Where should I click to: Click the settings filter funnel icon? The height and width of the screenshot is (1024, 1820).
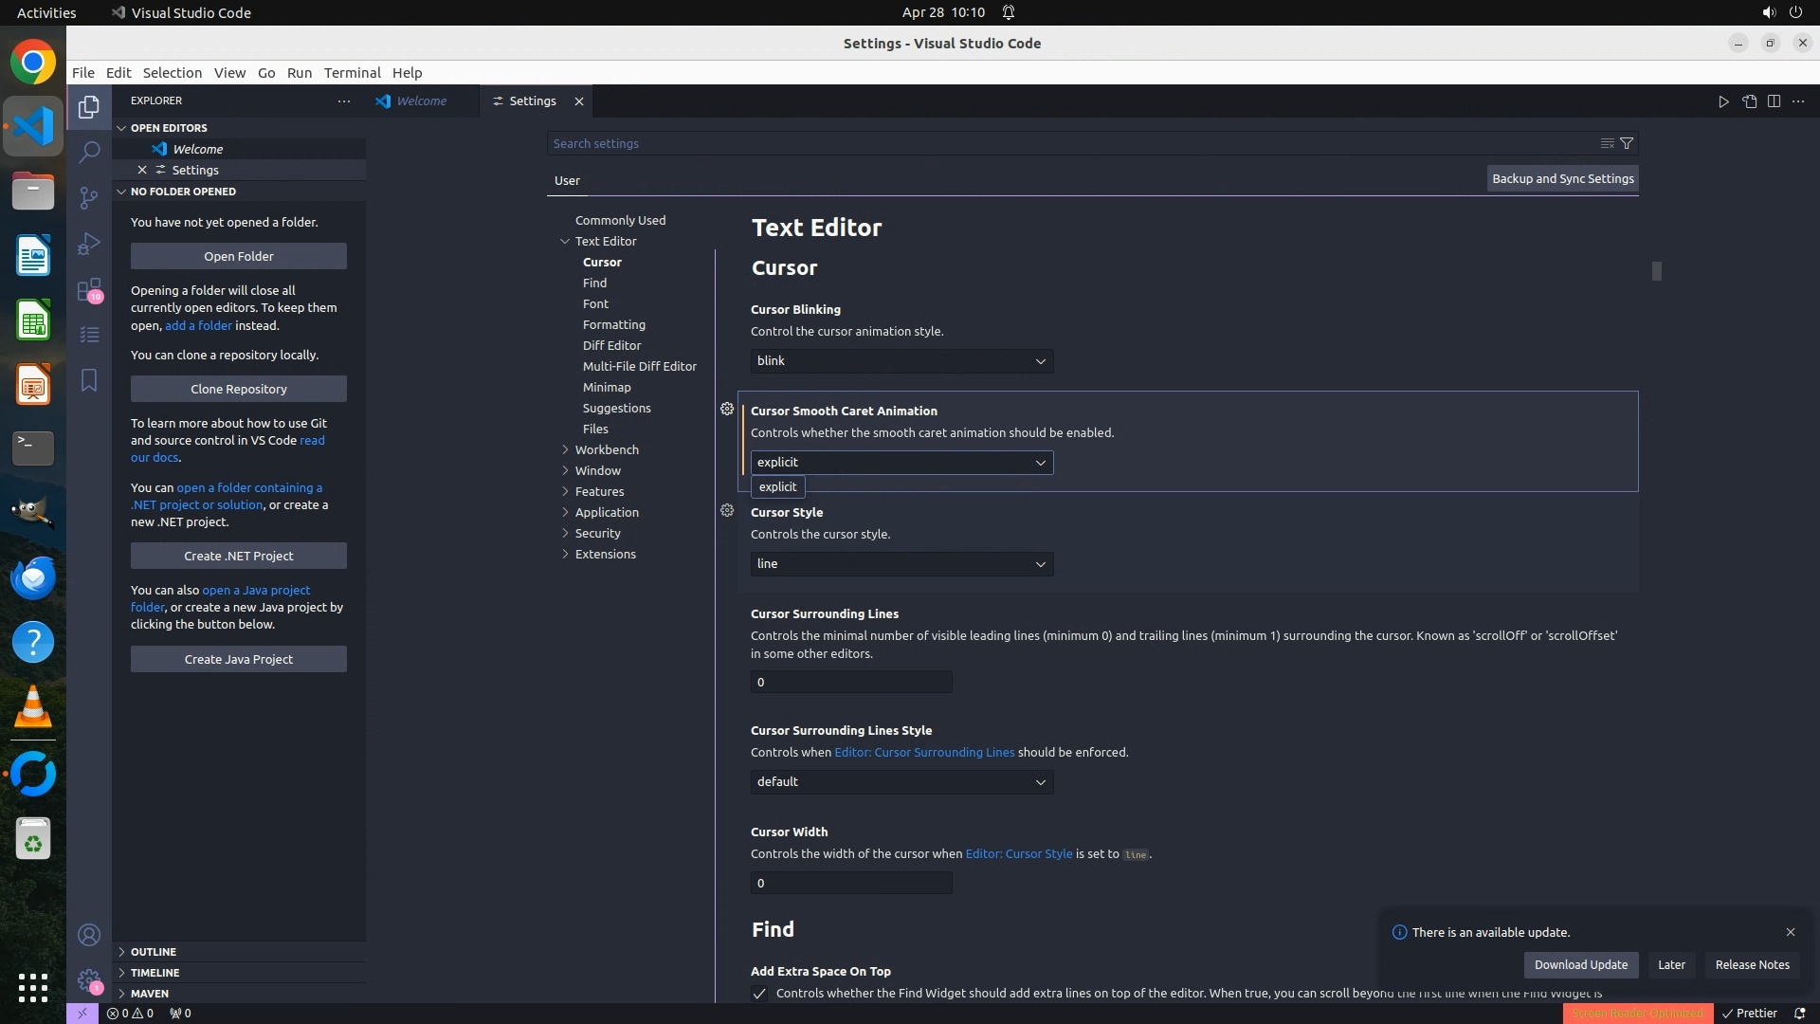tap(1627, 143)
